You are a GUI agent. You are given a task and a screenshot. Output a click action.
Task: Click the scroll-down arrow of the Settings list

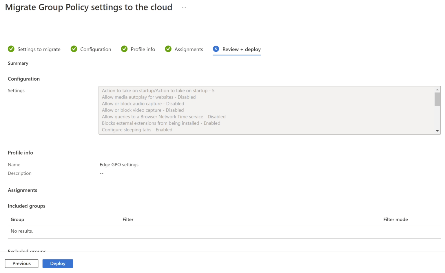pyautogui.click(x=437, y=131)
